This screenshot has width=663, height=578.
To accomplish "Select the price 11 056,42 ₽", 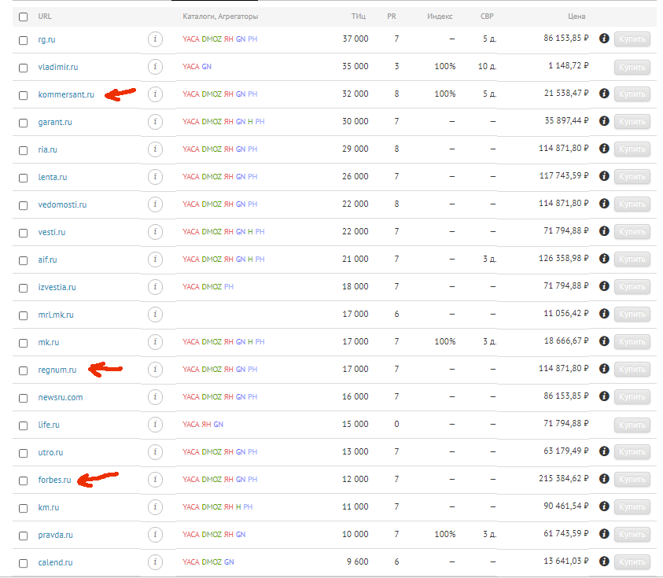I will point(566,313).
